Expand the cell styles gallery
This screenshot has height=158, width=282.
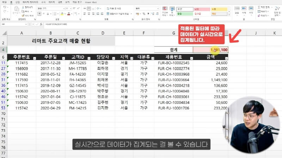coord(229,15)
